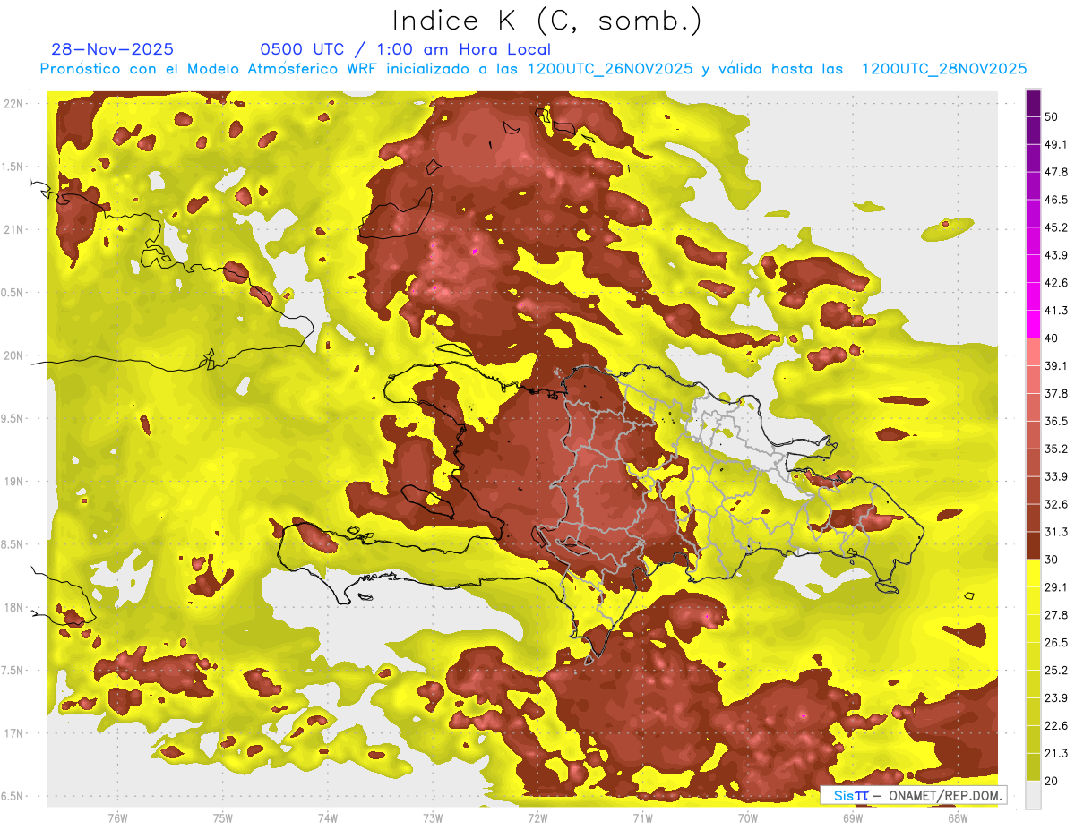Image resolution: width=1075 pixels, height=830 pixels.
Task: Click the '73W' longitude label
Action: pyautogui.click(x=433, y=817)
